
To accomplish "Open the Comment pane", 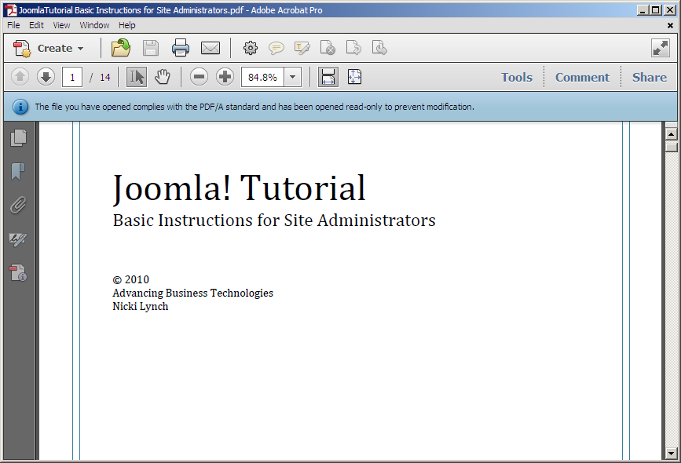I will (x=582, y=77).
